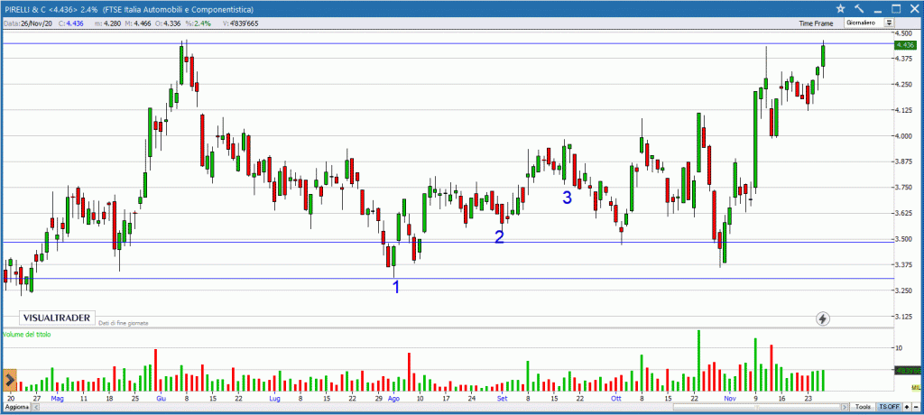
Task: Open the hammer tools icon
Action: [x=859, y=9]
